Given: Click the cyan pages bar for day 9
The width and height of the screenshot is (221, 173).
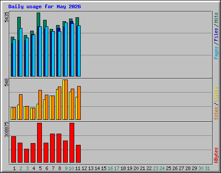Looking at the screenshot, I should [66, 49].
